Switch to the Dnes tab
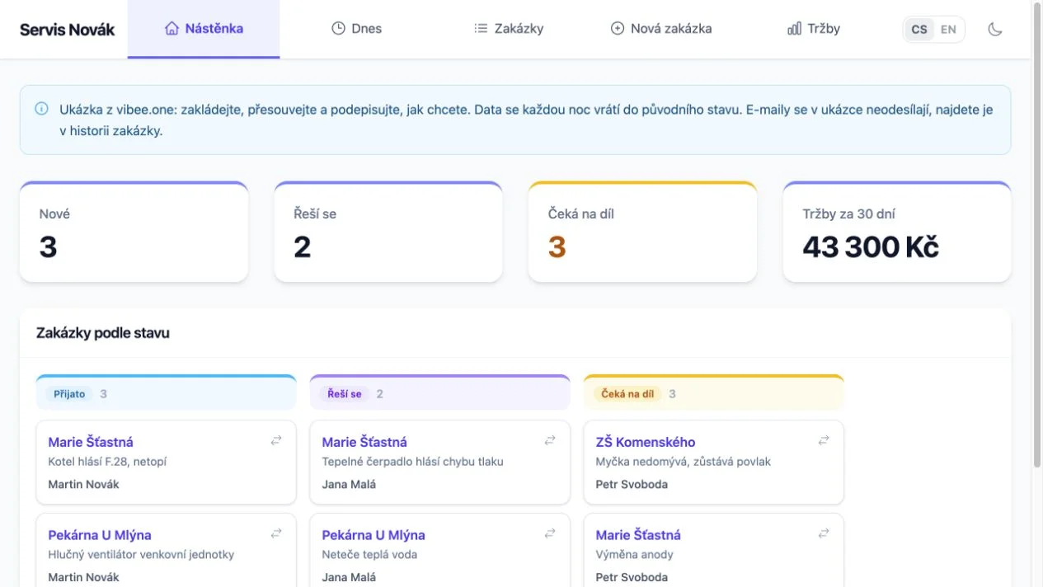 tap(356, 29)
